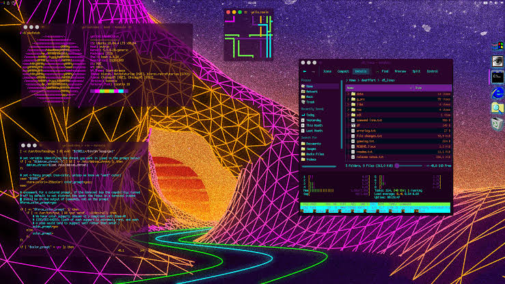
Task: Click the Places panel vertical scrollbar
Action: click(x=342, y=114)
